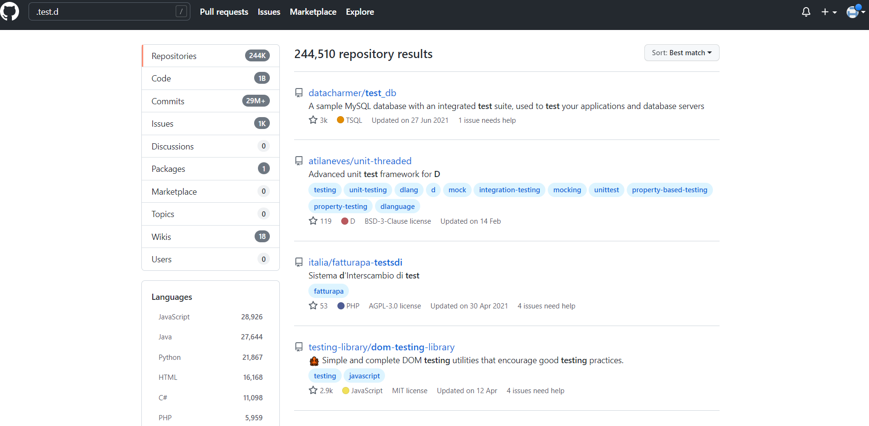Open the testing-library/dom-testing-library repository
This screenshot has height=426, width=869.
coord(381,347)
